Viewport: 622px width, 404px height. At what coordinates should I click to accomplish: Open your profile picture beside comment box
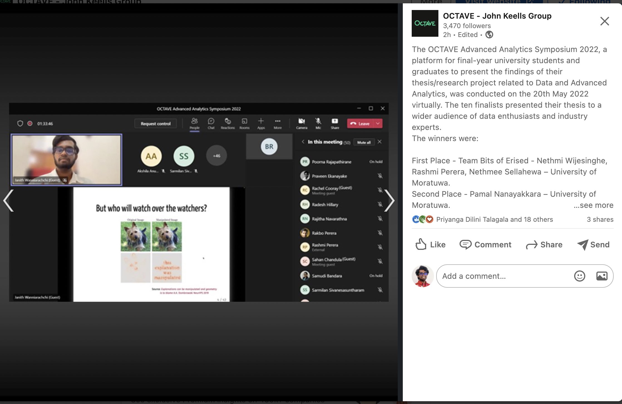[x=423, y=276]
